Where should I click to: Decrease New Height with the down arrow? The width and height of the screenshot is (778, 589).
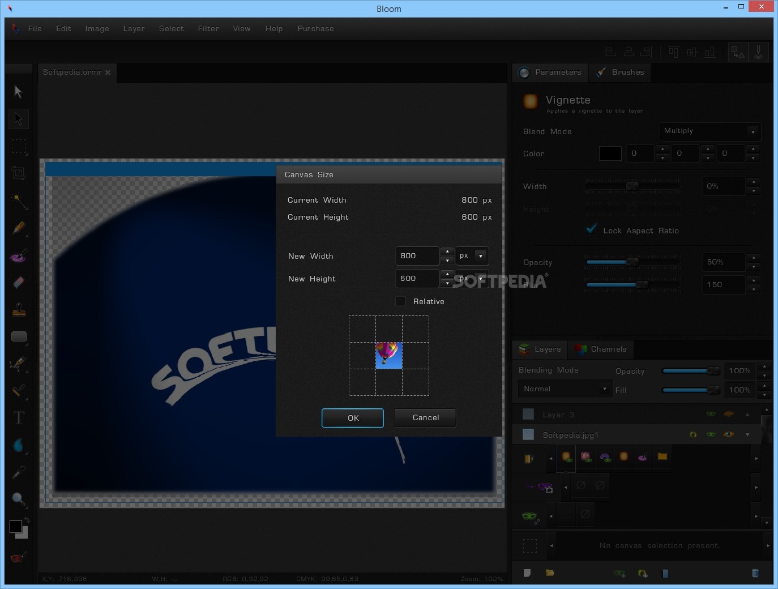(447, 283)
